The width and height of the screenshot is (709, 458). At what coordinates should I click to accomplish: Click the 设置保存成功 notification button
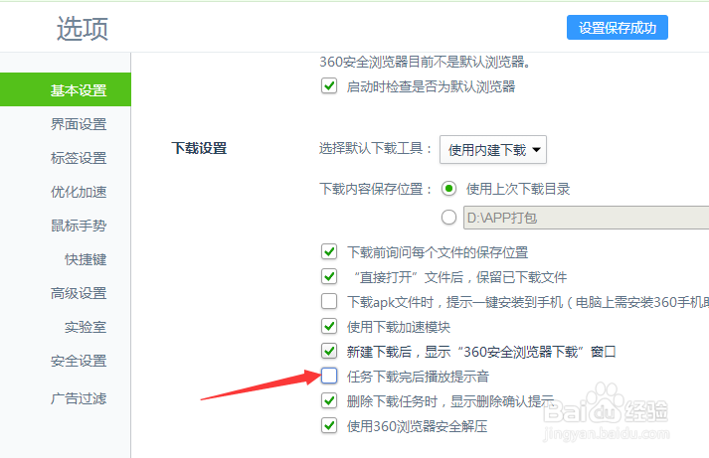coord(618,28)
